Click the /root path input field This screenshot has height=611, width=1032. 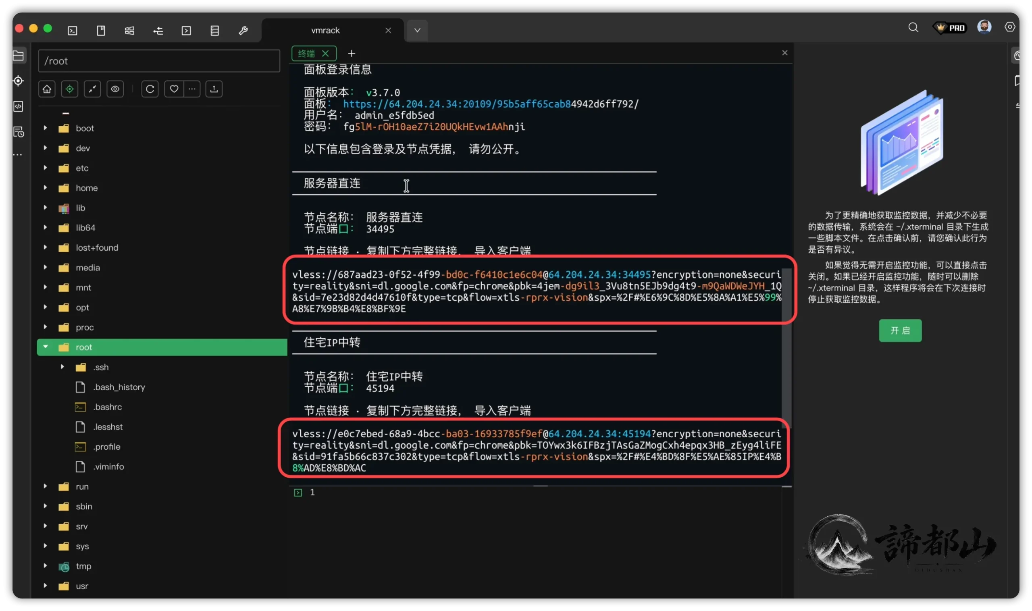point(159,61)
